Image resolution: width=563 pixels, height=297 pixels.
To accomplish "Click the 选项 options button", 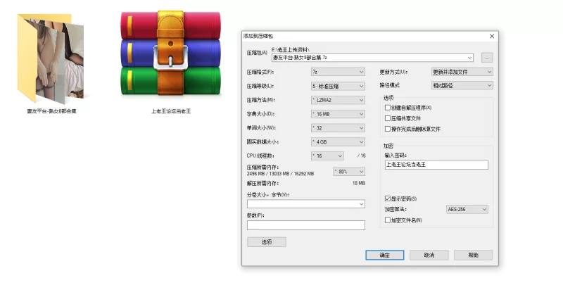I will 267,242.
